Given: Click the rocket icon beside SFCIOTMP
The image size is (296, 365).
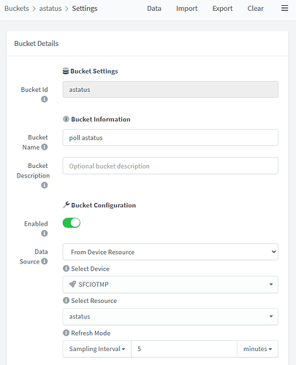Looking at the screenshot, I should tap(72, 284).
